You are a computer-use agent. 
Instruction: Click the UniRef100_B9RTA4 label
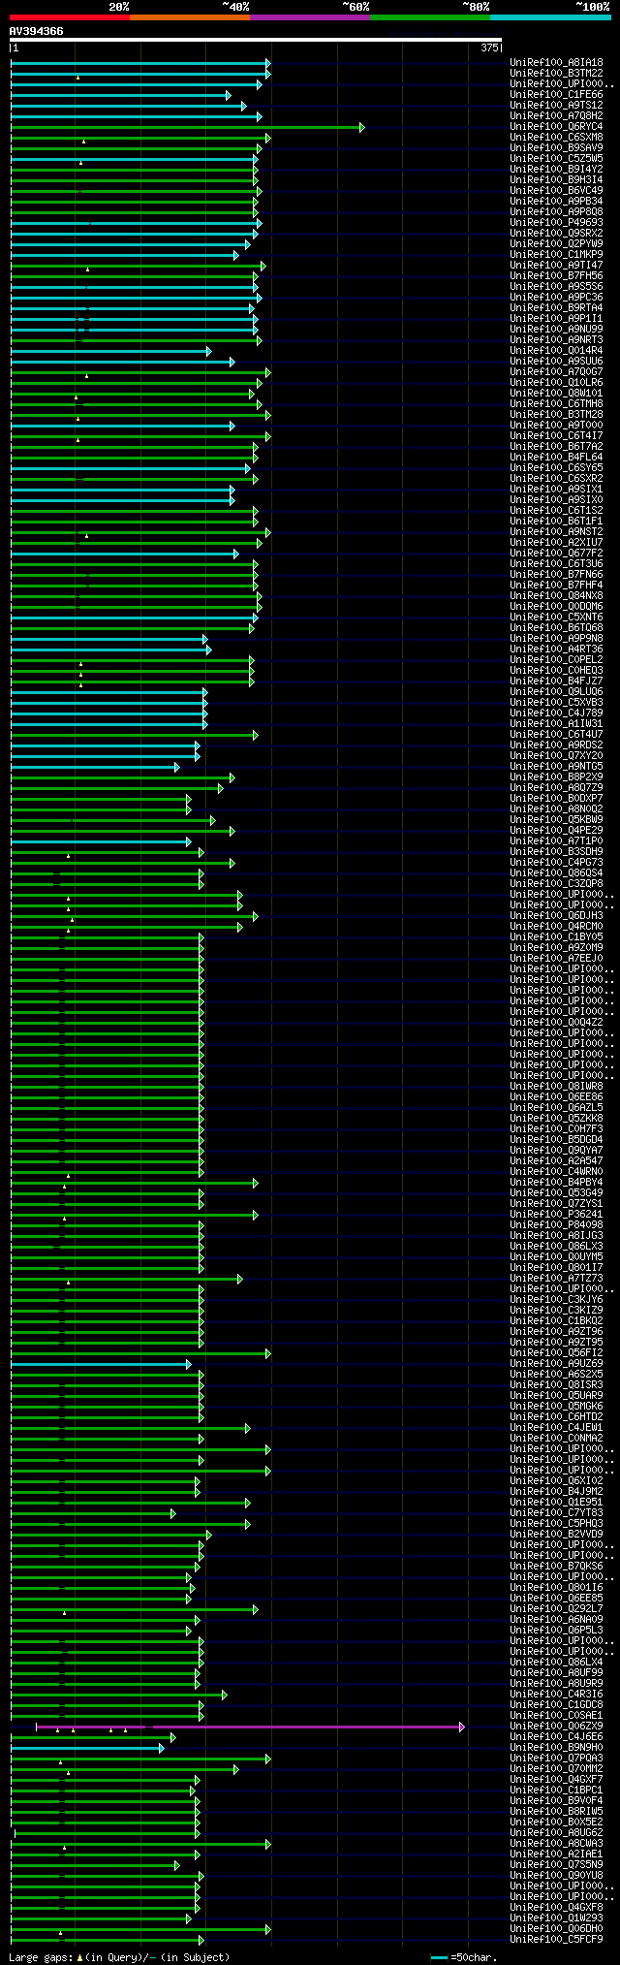[x=556, y=308]
